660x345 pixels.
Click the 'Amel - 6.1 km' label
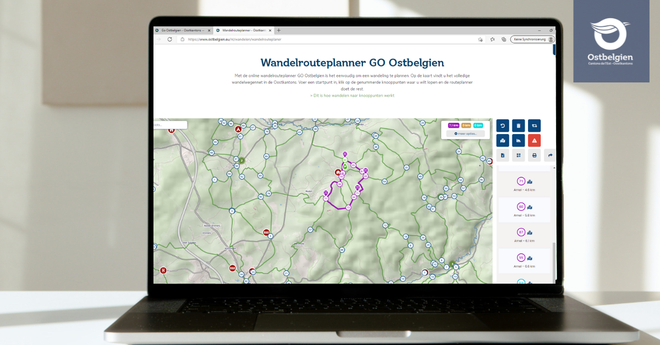pos(524,241)
